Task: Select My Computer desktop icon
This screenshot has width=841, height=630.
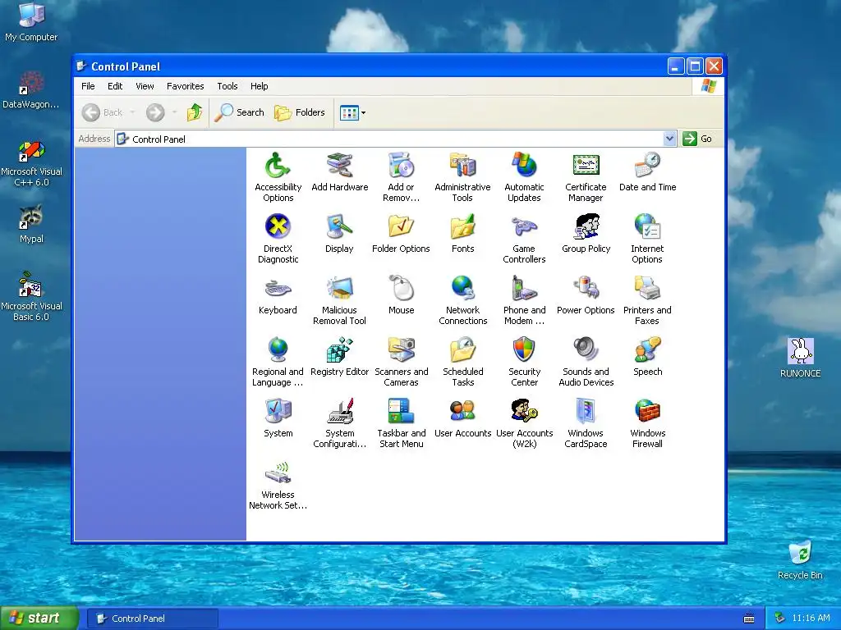Action: [31, 22]
